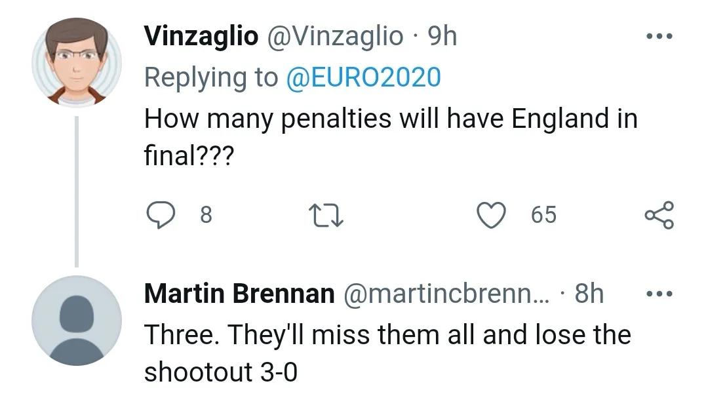The height and width of the screenshot is (415, 708).
Task: Click the Martin Brennan display name
Action: [x=239, y=294]
